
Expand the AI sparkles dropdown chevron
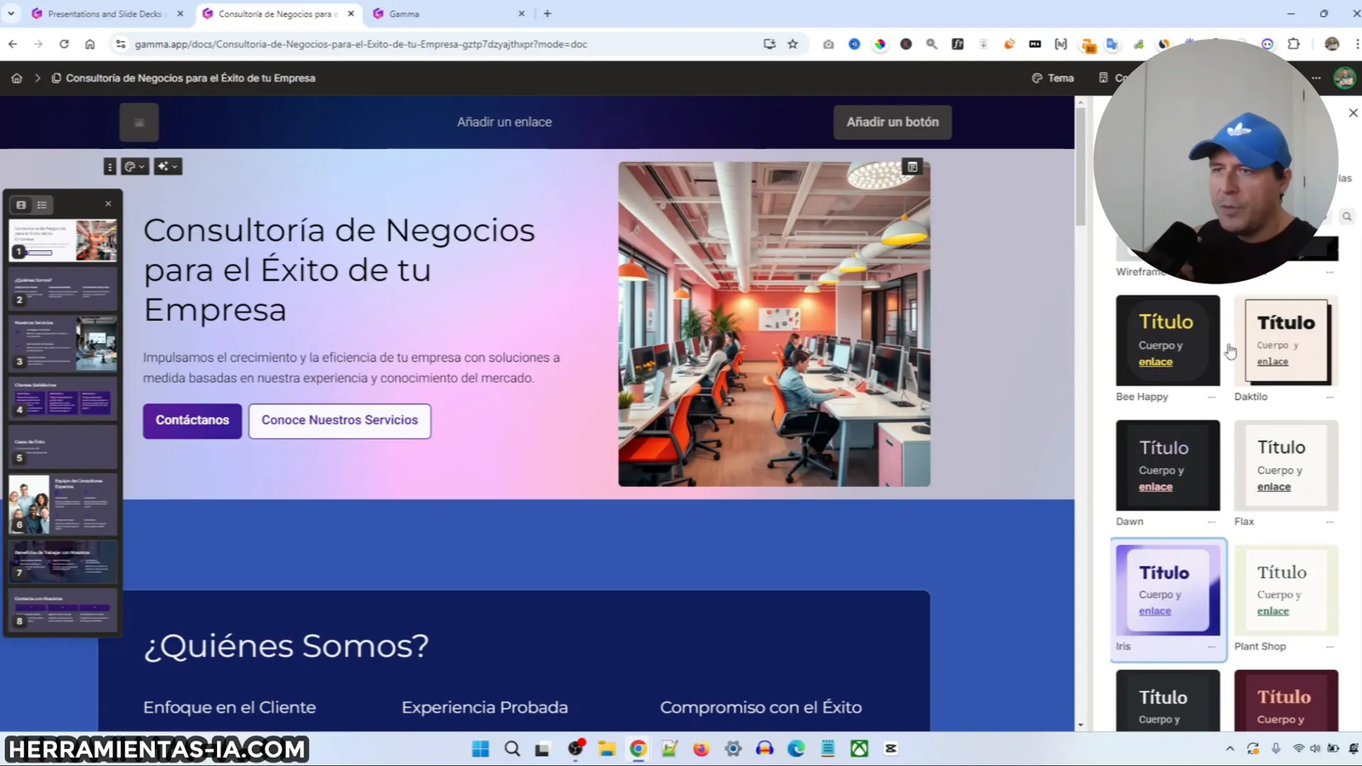(175, 167)
